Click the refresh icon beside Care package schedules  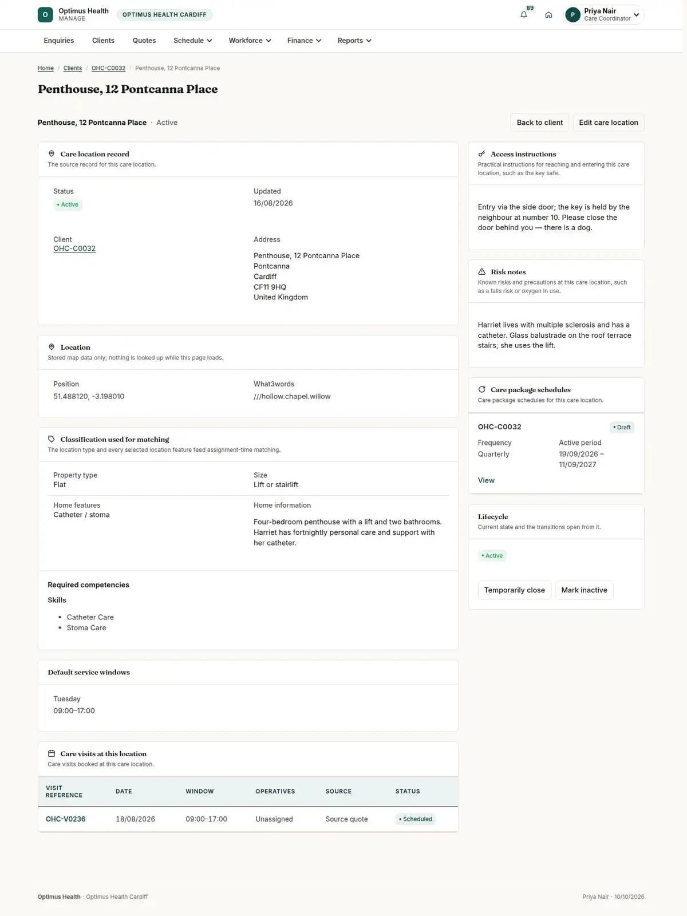pos(482,389)
